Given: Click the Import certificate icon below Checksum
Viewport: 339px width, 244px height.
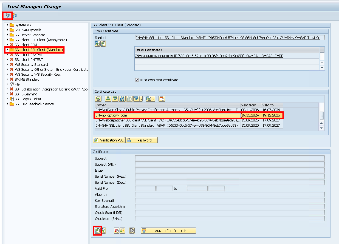Looking at the screenshot, I should pos(97,231).
